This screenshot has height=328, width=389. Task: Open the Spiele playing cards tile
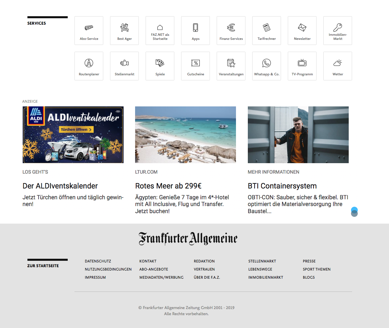coord(160,66)
